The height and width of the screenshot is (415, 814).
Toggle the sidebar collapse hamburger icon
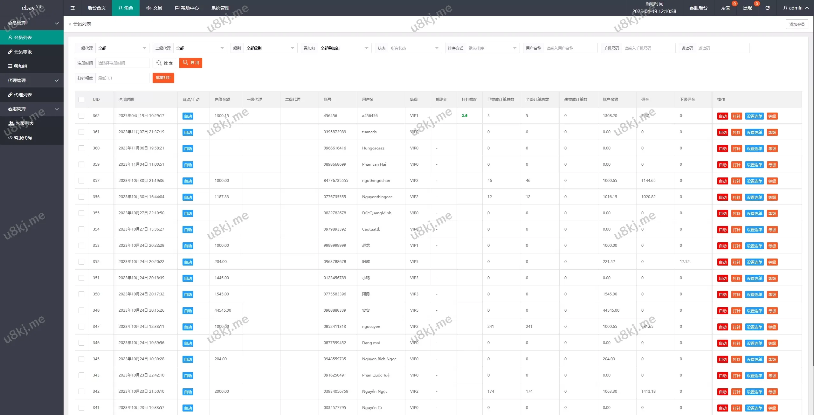point(72,8)
